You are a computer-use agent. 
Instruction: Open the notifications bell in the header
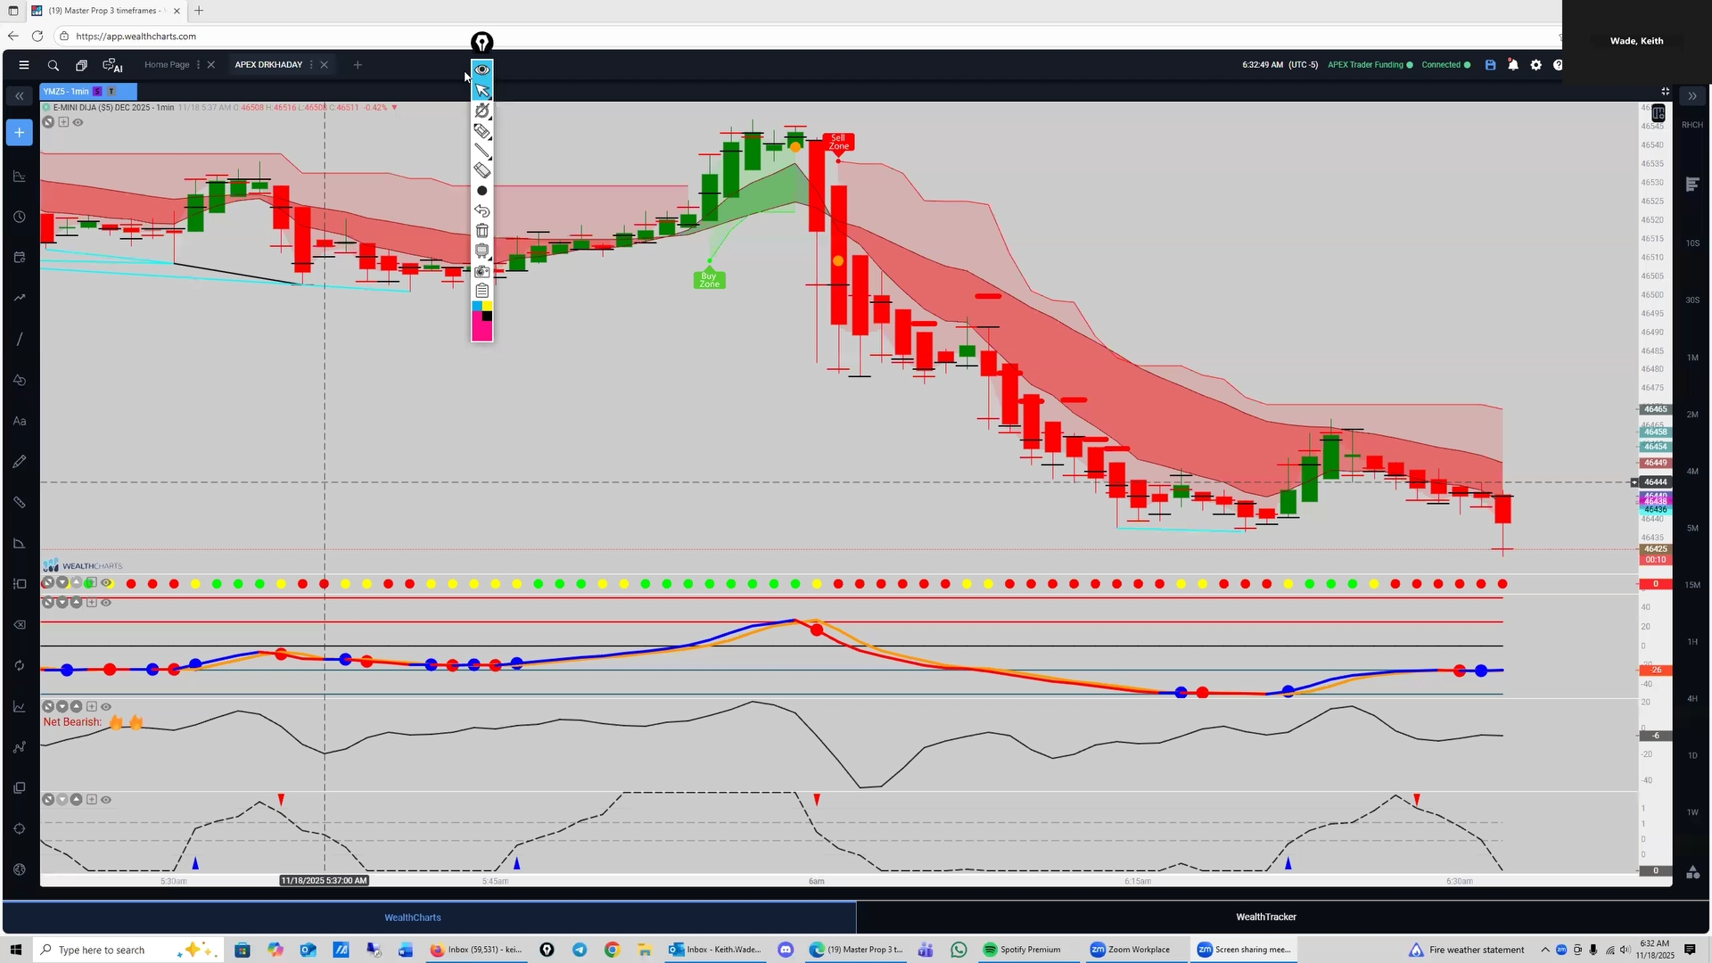[1513, 65]
